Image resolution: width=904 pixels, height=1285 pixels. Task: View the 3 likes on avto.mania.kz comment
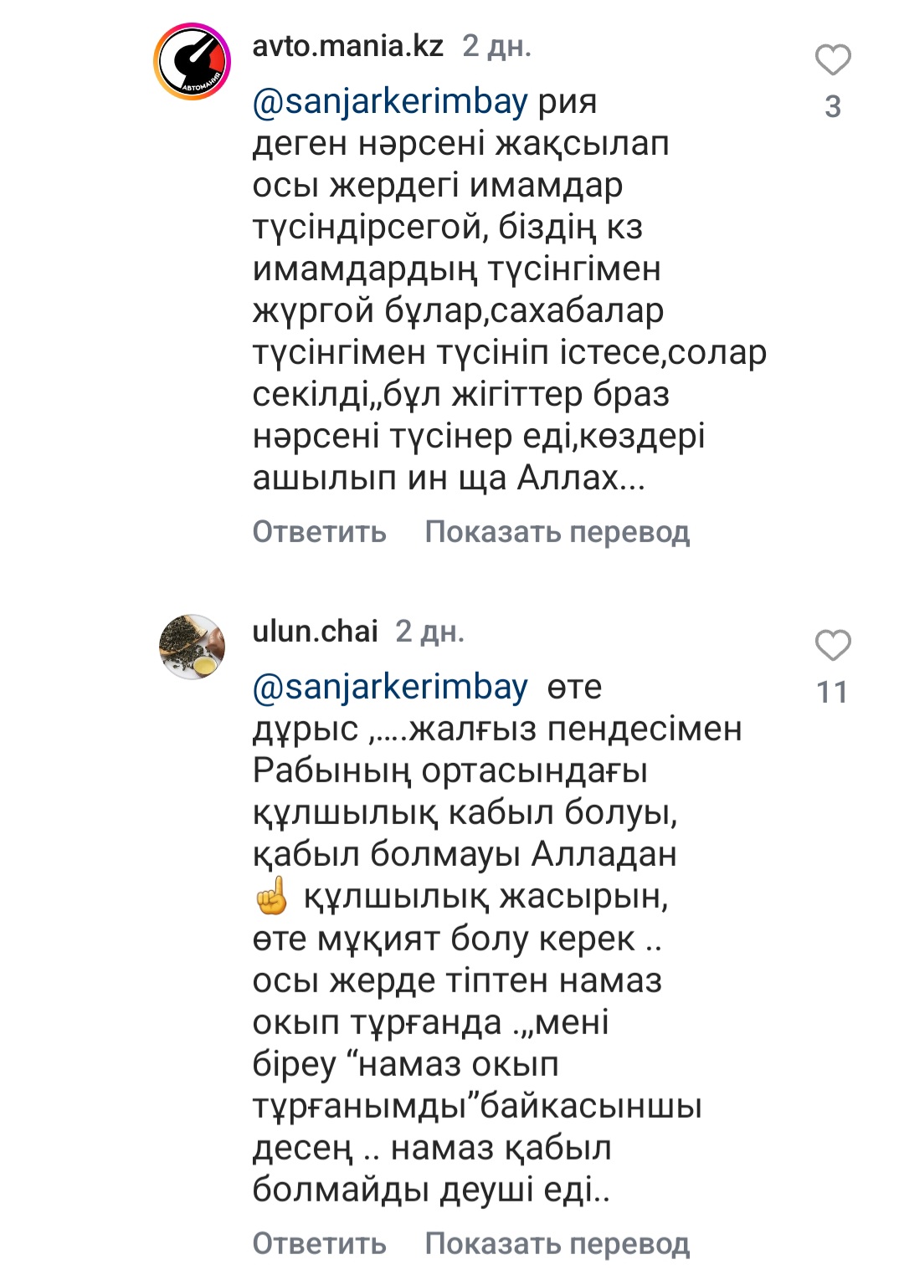click(x=833, y=106)
